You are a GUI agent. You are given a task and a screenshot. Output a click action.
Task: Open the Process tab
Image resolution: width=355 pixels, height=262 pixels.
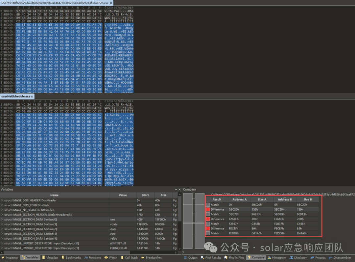318,257
